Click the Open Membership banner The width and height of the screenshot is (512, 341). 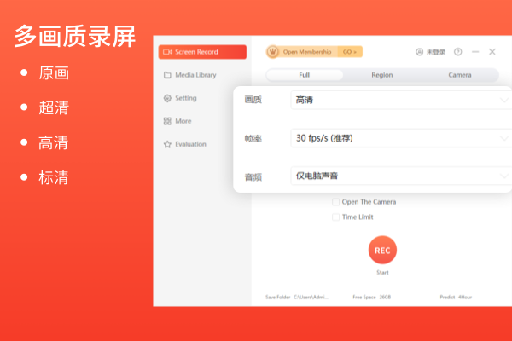(314, 52)
